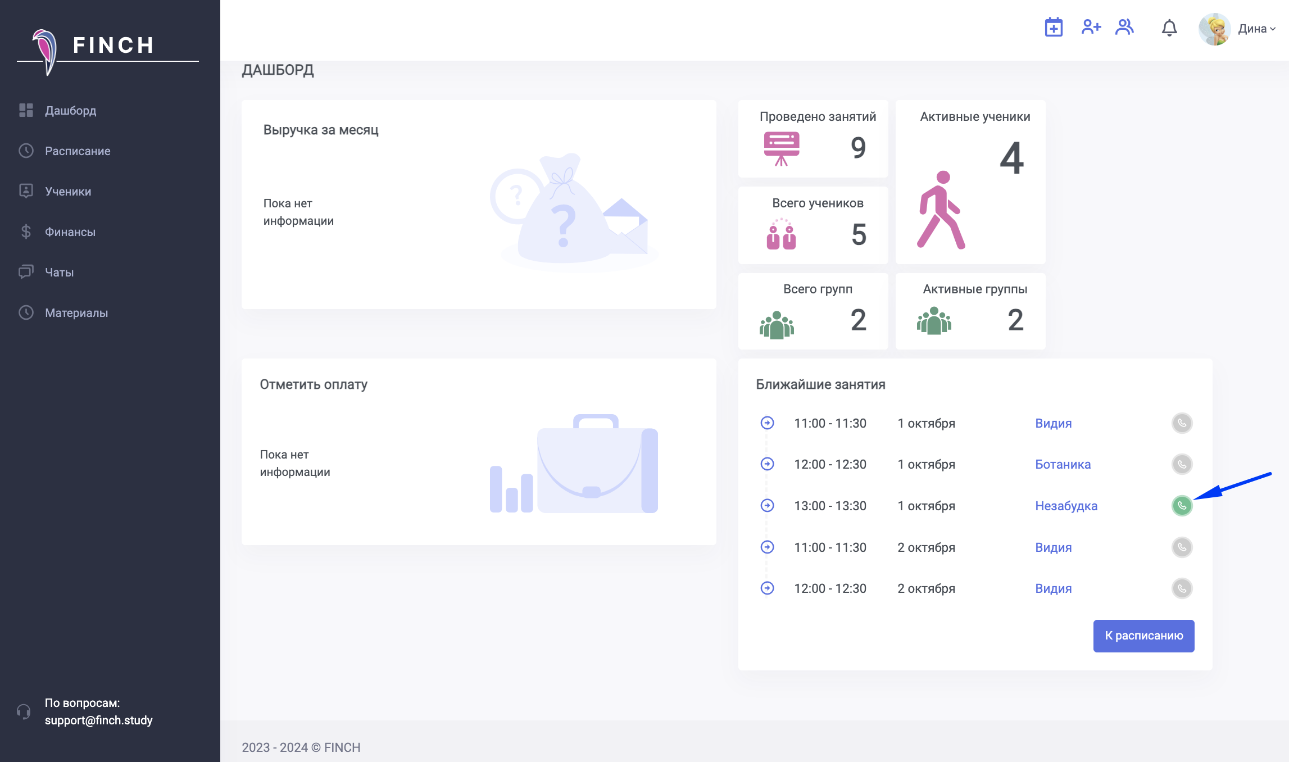
Task: Select Чаты in the sidebar
Action: 60,273
